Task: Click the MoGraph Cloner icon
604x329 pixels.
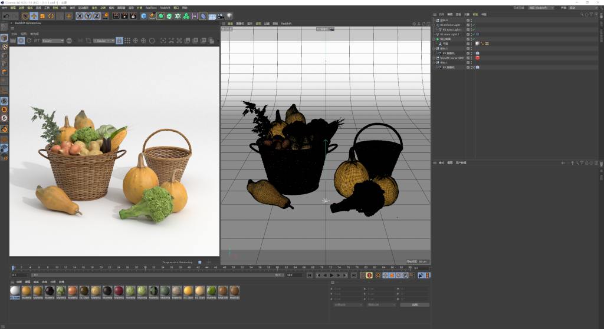Action: [186, 16]
